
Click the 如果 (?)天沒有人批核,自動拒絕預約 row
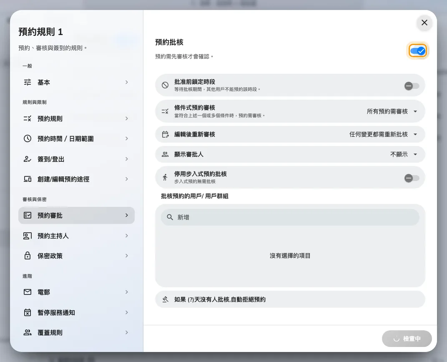click(290, 299)
